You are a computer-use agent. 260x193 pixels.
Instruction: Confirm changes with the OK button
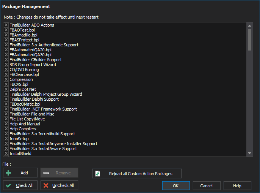(176, 186)
